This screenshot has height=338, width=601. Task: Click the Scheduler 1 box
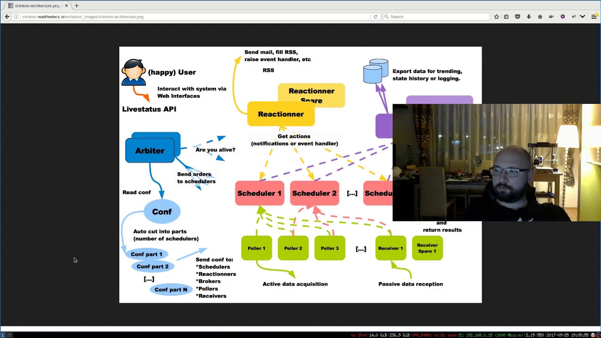(259, 193)
